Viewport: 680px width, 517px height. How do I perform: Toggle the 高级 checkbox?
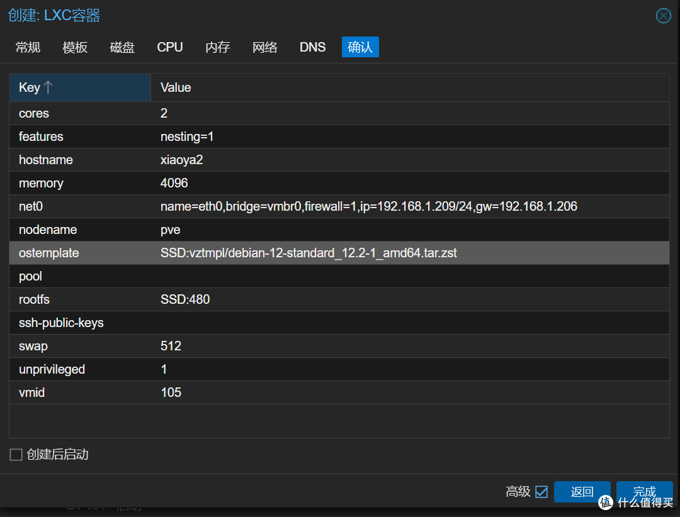(541, 492)
